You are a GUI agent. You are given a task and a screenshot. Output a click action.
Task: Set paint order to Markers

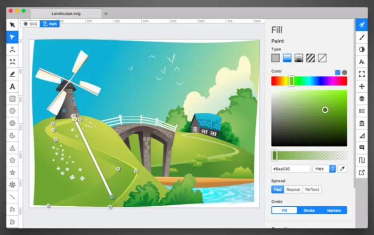[x=334, y=210]
